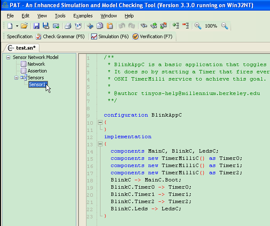The width and height of the screenshot is (270, 226).
Task: Click the Open folder icon
Action: (x=24, y=26)
